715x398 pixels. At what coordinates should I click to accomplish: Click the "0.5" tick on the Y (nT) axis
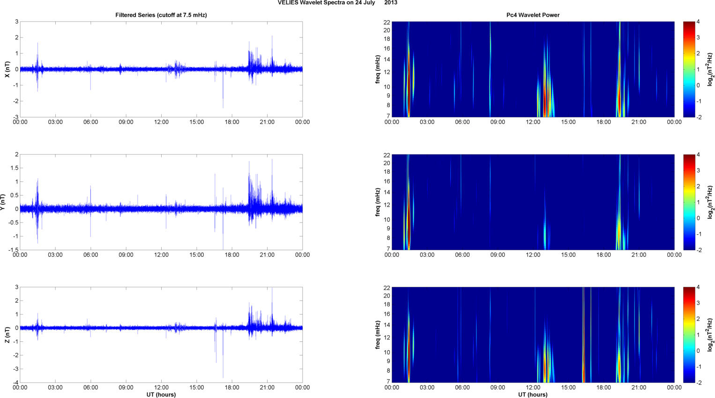pos(15,195)
